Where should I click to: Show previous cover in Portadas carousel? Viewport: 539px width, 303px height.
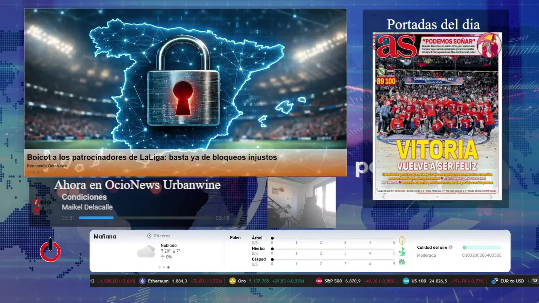pyautogui.click(x=383, y=197)
